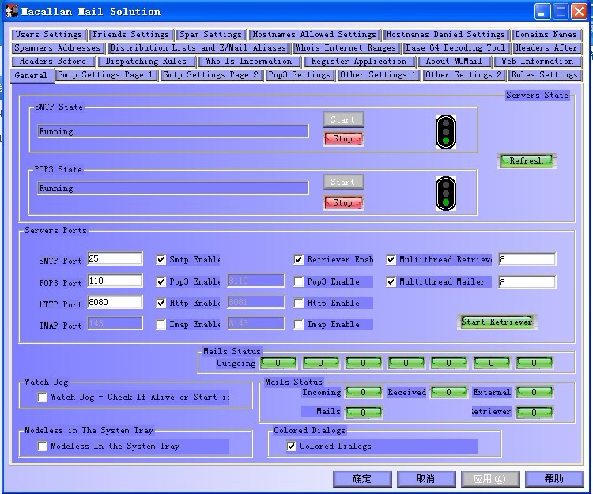This screenshot has height=494, width=593.
Task: Switch to the Domains Names tab
Action: click(x=546, y=35)
